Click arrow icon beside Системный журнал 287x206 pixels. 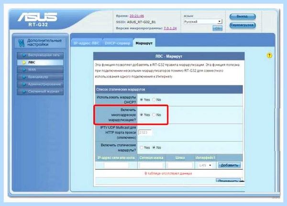tap(24, 91)
